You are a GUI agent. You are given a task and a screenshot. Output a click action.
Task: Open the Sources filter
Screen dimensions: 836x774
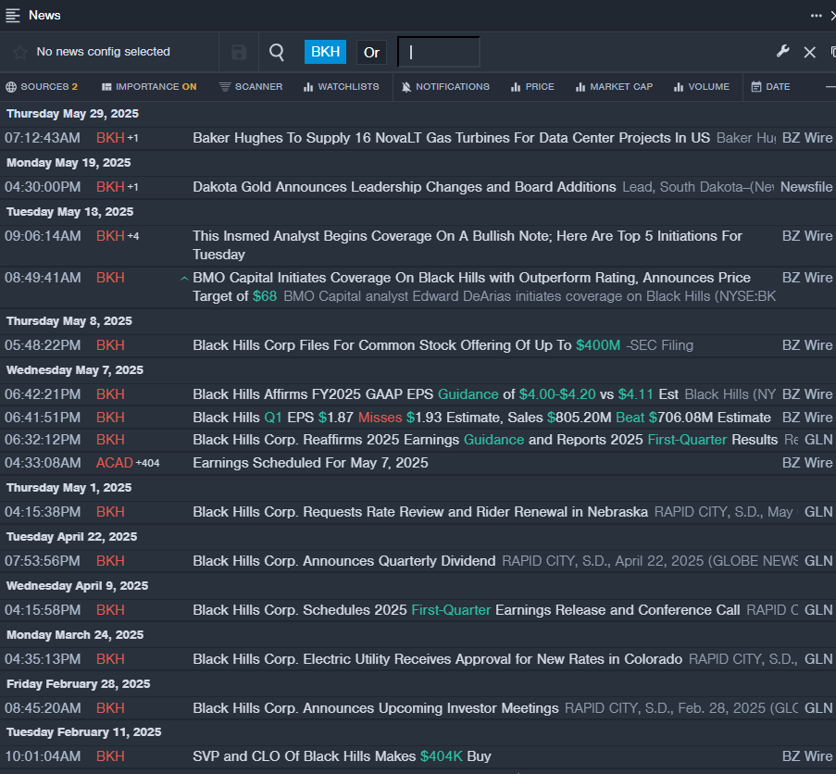(42, 87)
